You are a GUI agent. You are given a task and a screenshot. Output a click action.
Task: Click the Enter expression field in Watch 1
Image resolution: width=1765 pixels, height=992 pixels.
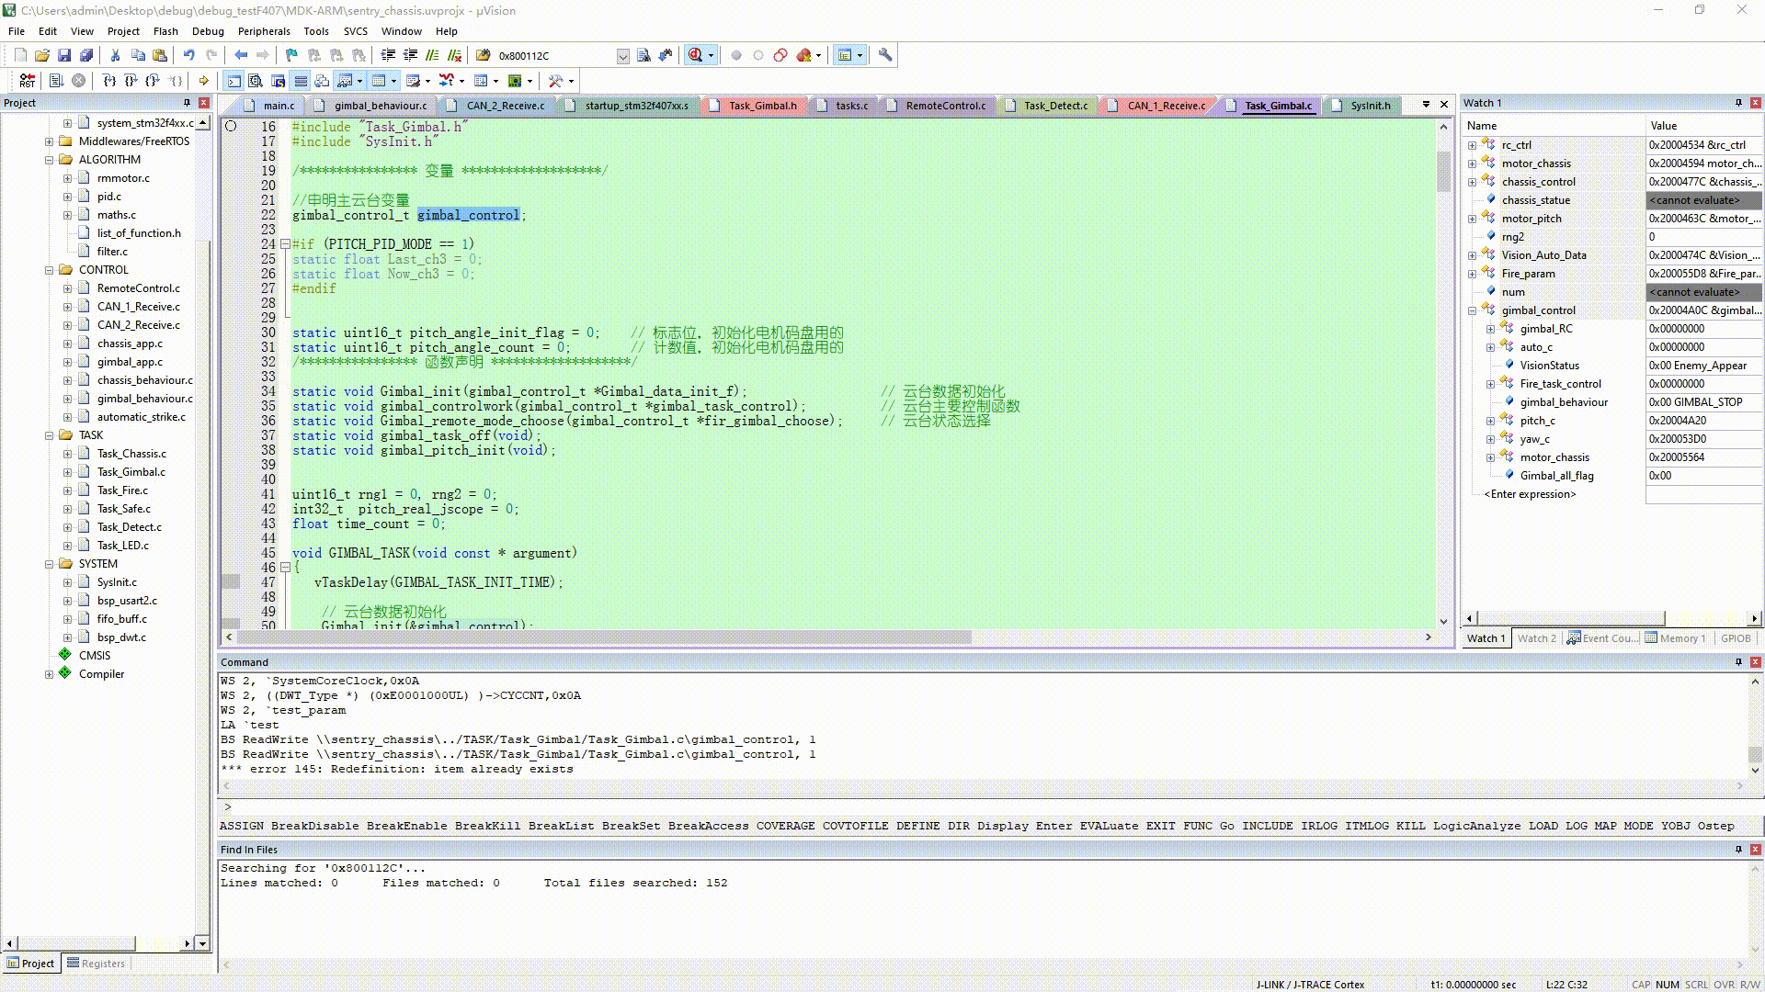pyautogui.click(x=1530, y=494)
